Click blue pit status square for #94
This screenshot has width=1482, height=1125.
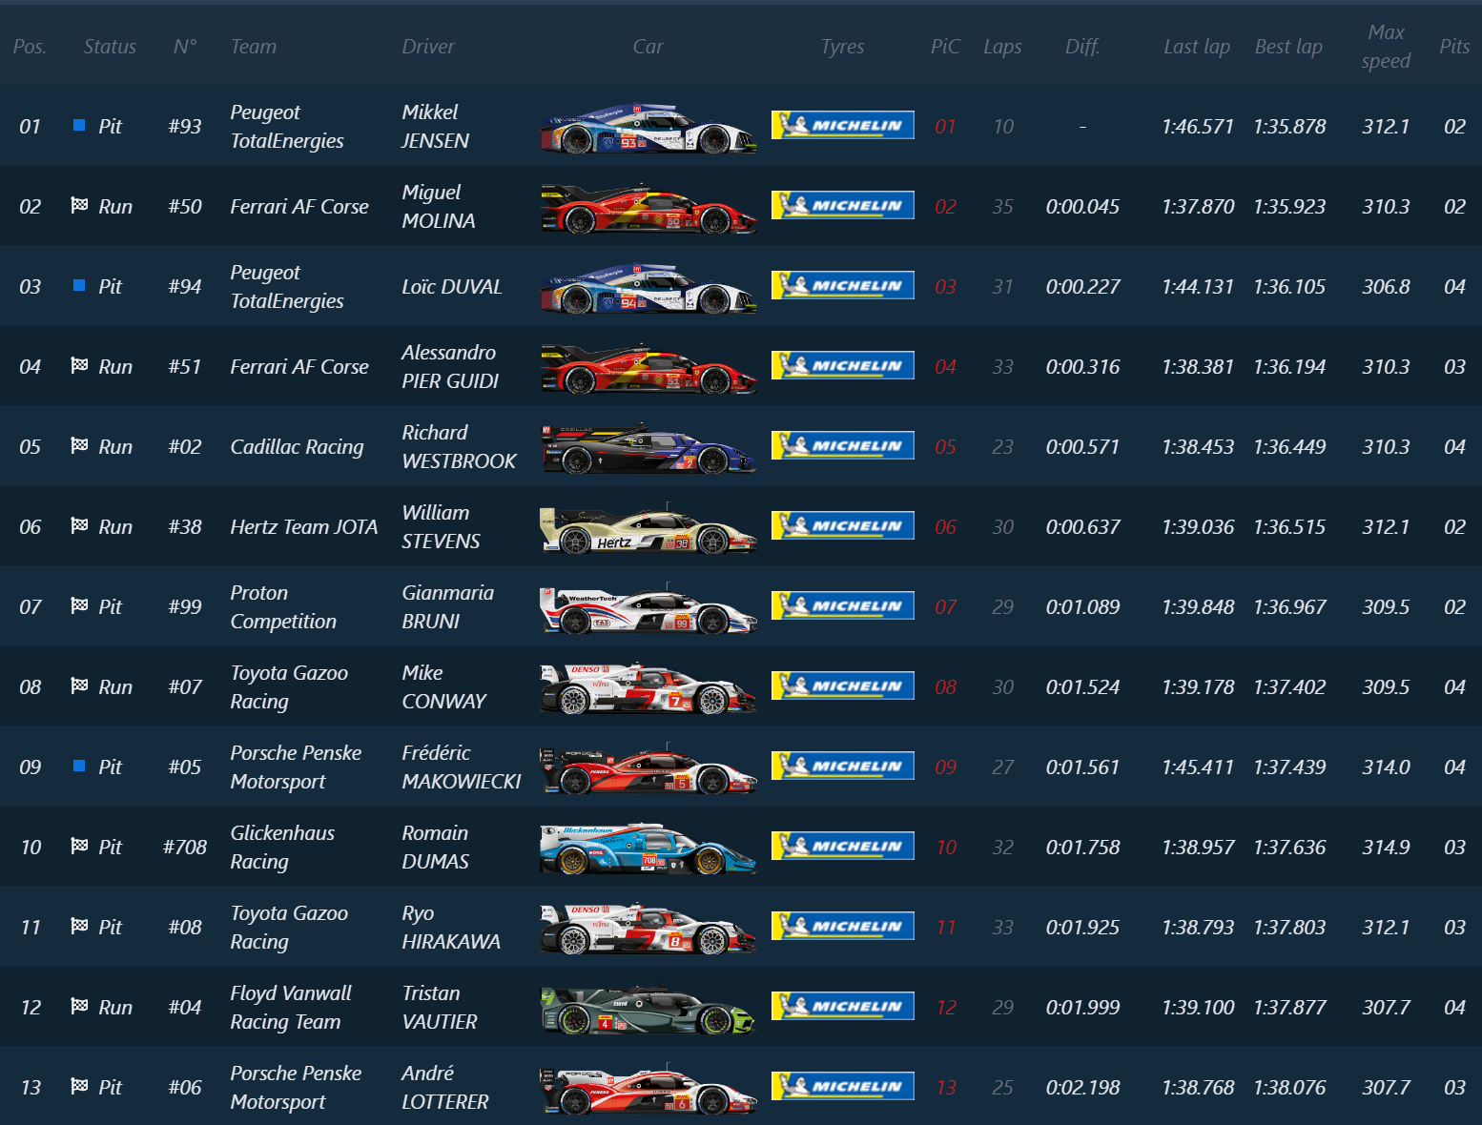coord(79,285)
